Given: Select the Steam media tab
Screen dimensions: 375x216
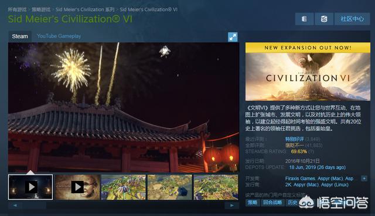Looking at the screenshot, I should (20, 36).
